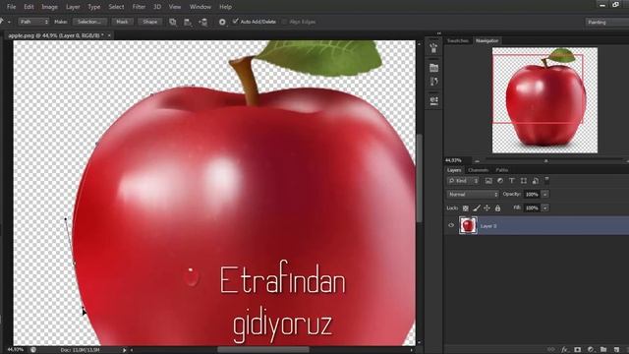Screen dimensions: 629x354
Task: Open the path arrangement icon
Action: (203, 22)
